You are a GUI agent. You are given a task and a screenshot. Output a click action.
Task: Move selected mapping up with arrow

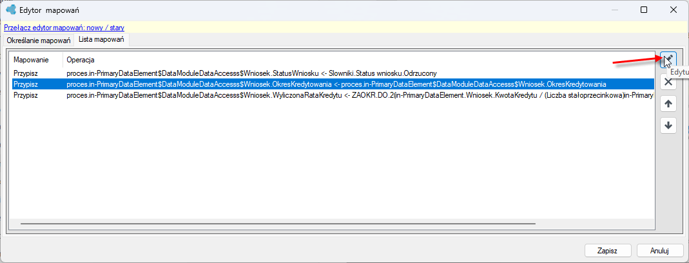[x=668, y=104]
